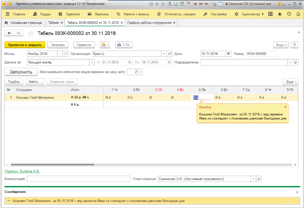The width and height of the screenshot is (304, 208).
Task: Click the horizontal table scrollbar
Action: [110, 165]
